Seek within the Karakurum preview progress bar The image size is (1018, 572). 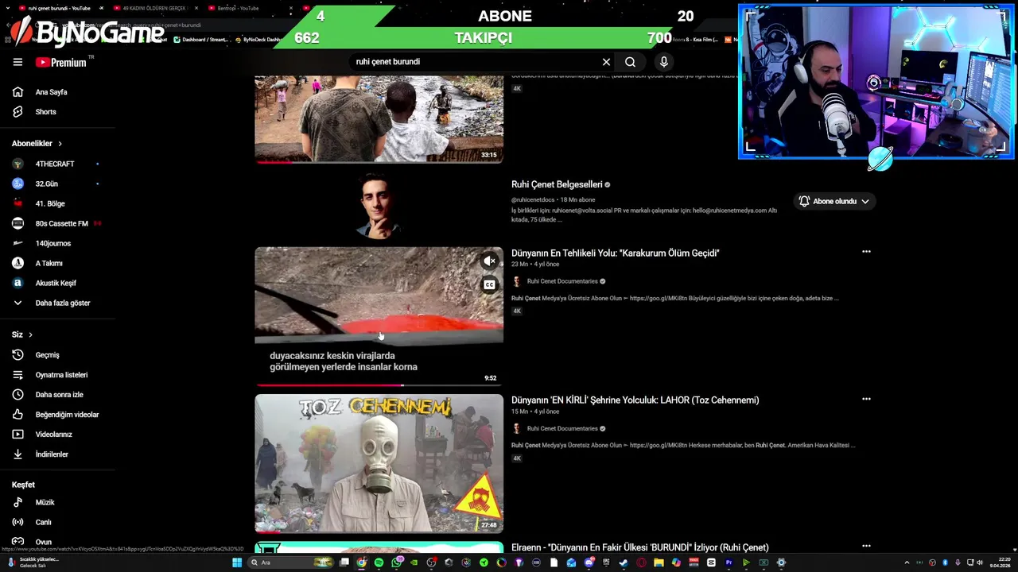[379, 385]
